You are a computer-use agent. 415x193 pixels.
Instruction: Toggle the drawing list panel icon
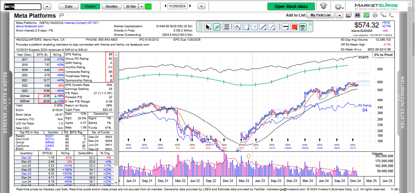225,27
